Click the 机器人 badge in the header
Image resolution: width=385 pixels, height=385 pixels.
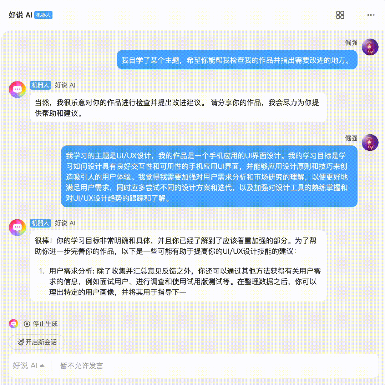click(43, 15)
